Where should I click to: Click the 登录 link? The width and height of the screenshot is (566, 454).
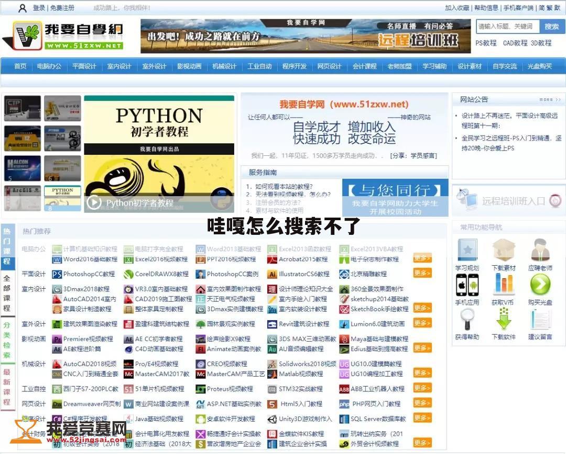(39, 7)
